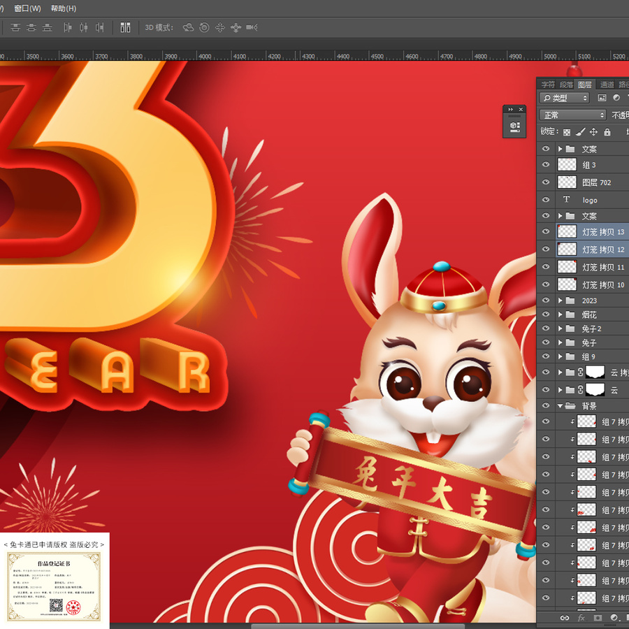Viewport: 629px width, 629px height.
Task: Click the mask thumbnail of 云 group
Action: [x=595, y=389]
